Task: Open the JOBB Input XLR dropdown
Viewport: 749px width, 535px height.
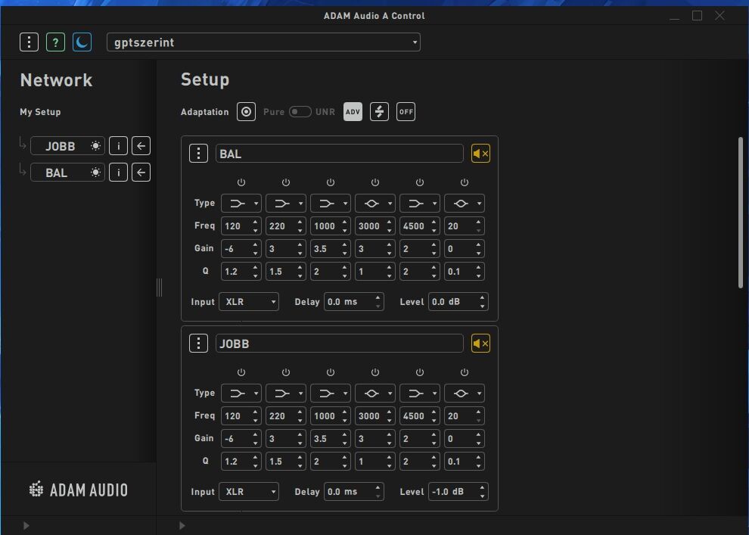Action: pos(249,492)
